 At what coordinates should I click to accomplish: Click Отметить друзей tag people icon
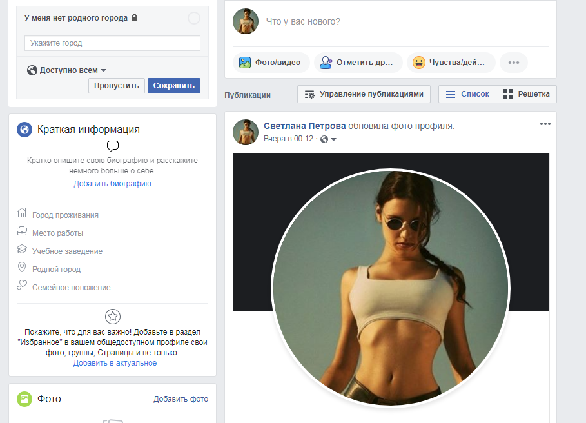pyautogui.click(x=326, y=63)
